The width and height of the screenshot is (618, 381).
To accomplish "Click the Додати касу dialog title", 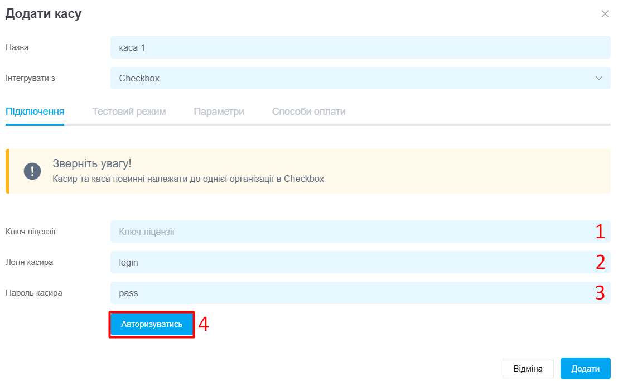I will pyautogui.click(x=44, y=13).
